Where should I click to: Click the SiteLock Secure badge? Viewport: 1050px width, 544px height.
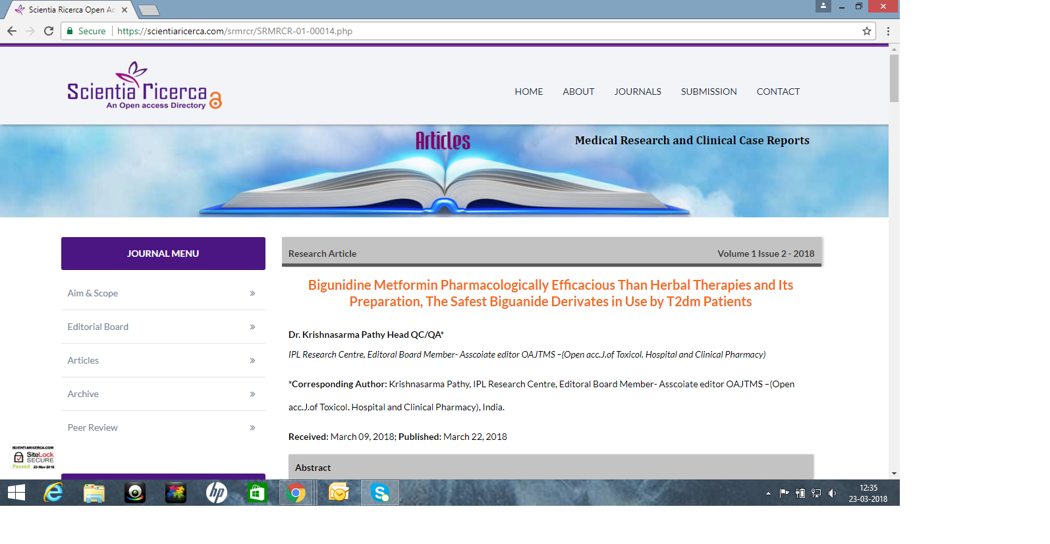point(33,457)
